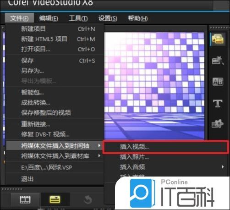Screen dimensions: 230x210
Task: Open recent project E:\百度\...\网球.VSP
Action: 55,167
